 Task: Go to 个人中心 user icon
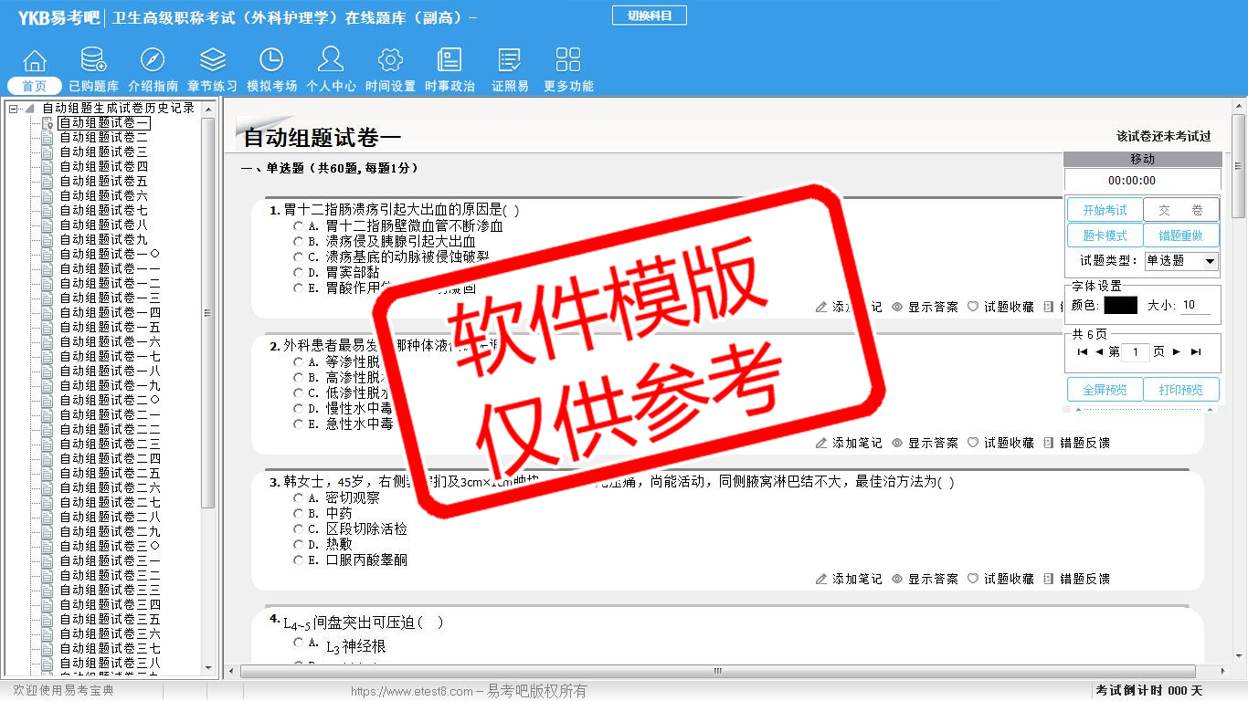click(x=331, y=61)
